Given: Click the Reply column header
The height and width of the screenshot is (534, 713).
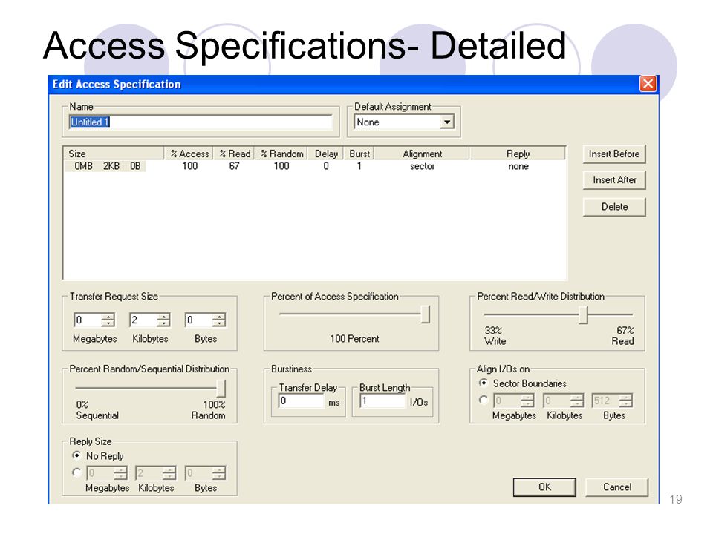Looking at the screenshot, I should pyautogui.click(x=518, y=154).
